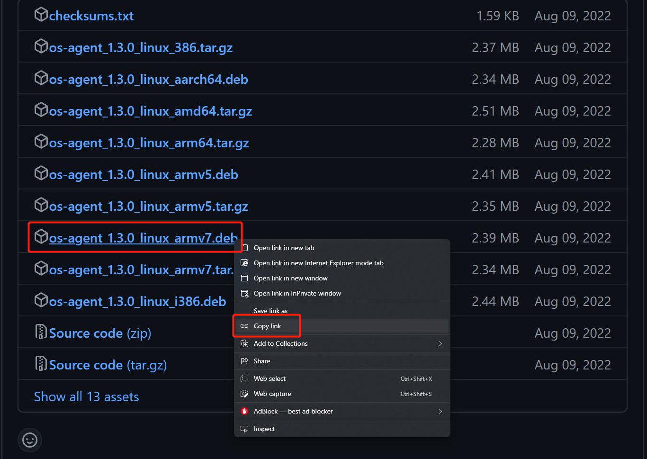The width and height of the screenshot is (647, 459).
Task: Click the package icon beside linux_386.tar.gz
Action: 41,46
